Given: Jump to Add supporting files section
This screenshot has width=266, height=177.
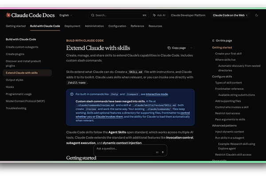Looking at the screenshot, I should pos(228,101).
